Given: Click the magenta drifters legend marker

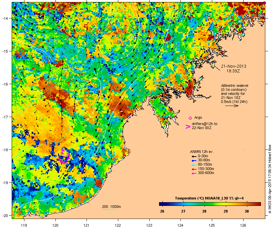Looking at the screenshot, I should pyautogui.click(x=188, y=127).
